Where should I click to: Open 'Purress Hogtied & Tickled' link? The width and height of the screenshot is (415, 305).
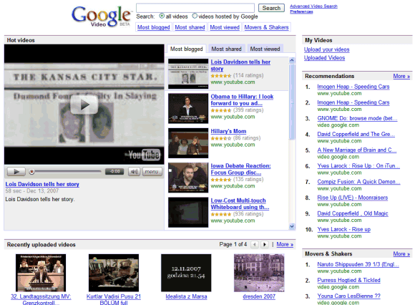point(349,281)
